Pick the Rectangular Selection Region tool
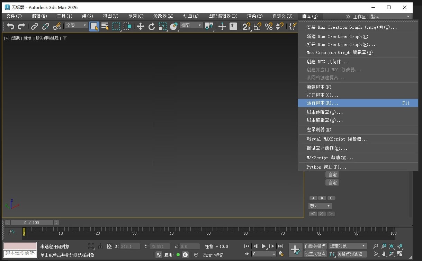Image resolution: width=422 pixels, height=261 pixels. point(116,26)
